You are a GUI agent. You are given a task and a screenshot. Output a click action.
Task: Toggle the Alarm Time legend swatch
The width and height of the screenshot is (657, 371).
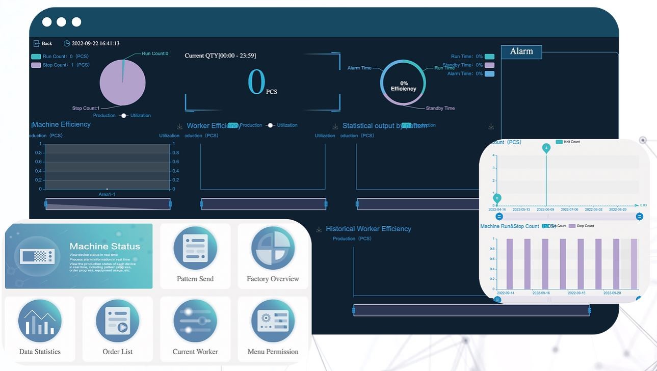489,74
